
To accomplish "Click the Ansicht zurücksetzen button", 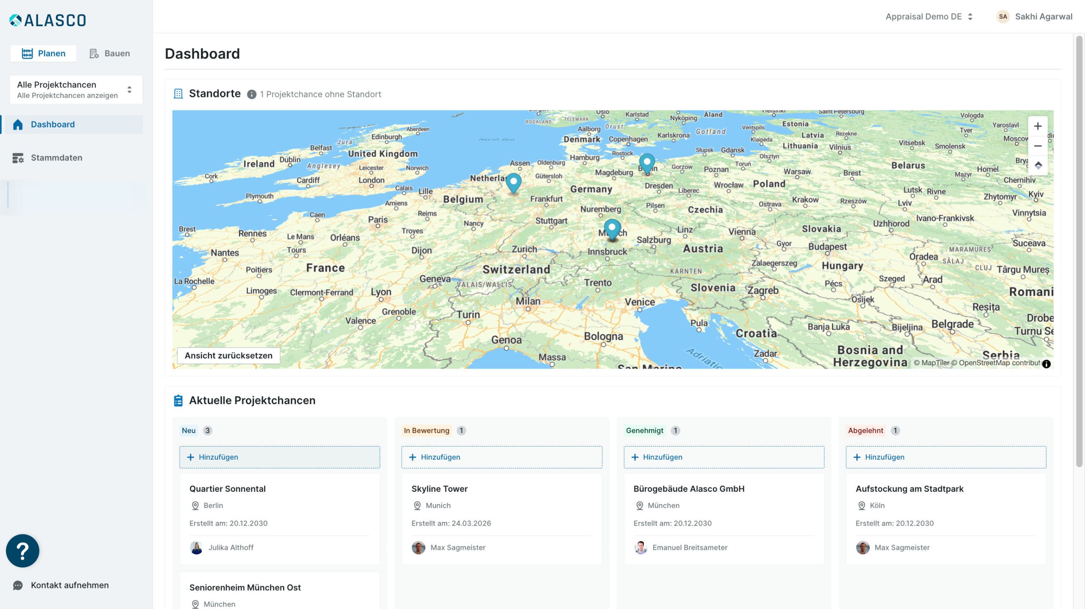I will pyautogui.click(x=228, y=355).
